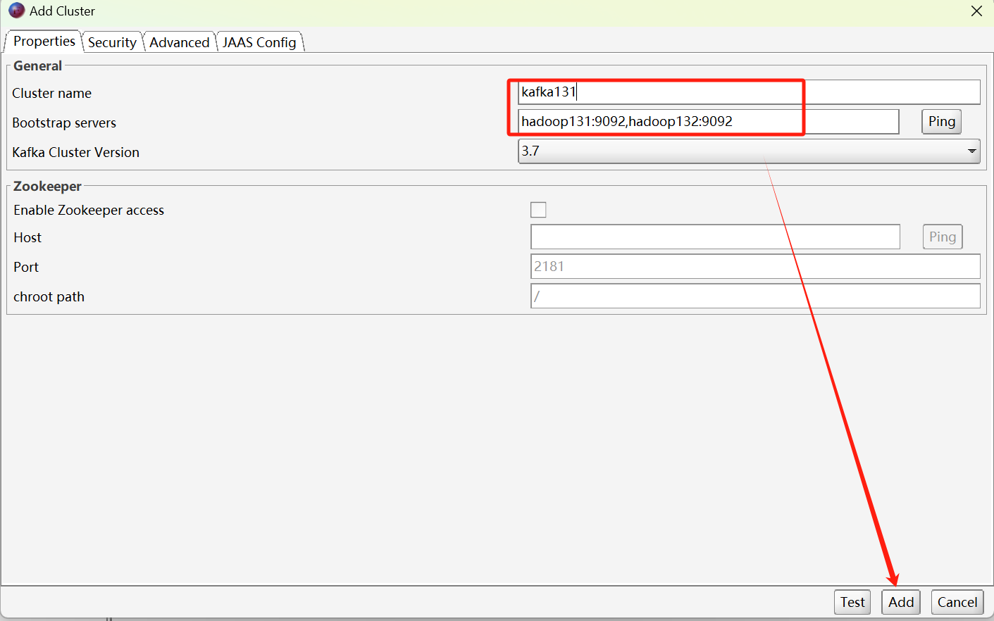The image size is (994, 621).
Task: Click the Test button
Action: tap(852, 602)
